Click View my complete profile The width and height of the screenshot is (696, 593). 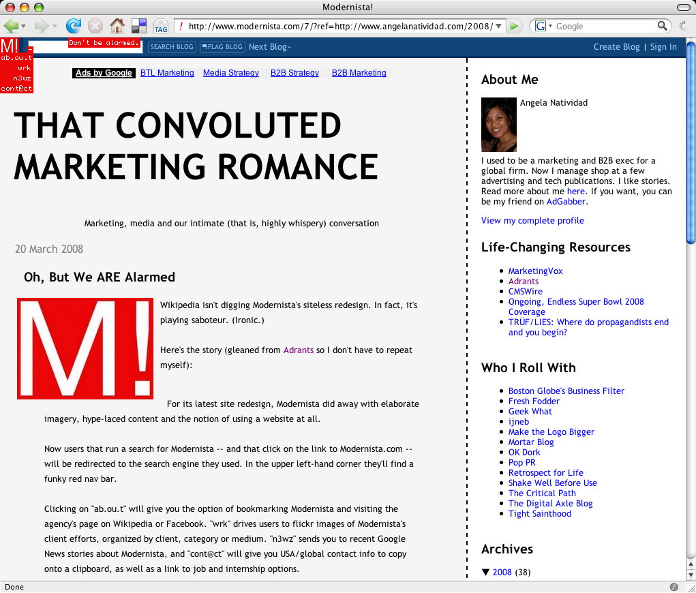[x=532, y=221]
